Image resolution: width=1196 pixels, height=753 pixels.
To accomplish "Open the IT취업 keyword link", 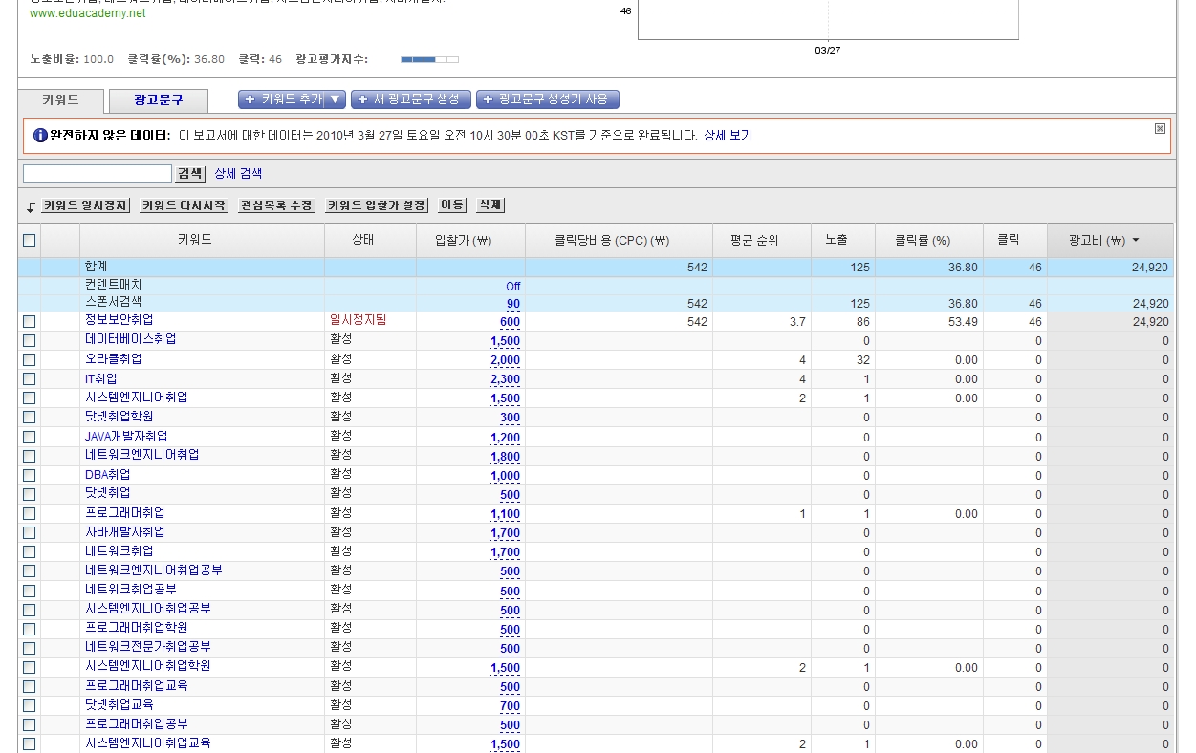I will point(101,378).
